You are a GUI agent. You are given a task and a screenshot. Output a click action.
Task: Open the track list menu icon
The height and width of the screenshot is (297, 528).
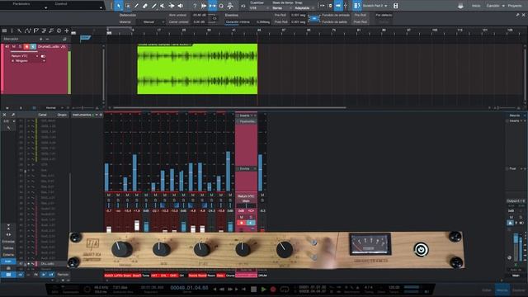click(x=4, y=31)
